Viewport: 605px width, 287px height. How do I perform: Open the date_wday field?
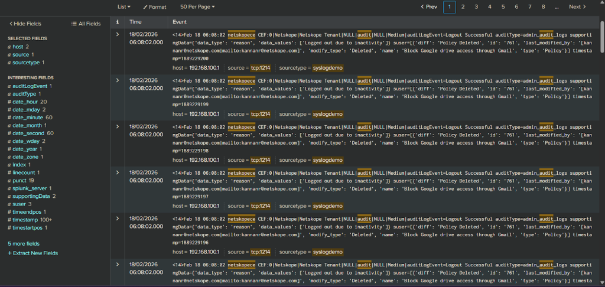[x=26, y=141]
